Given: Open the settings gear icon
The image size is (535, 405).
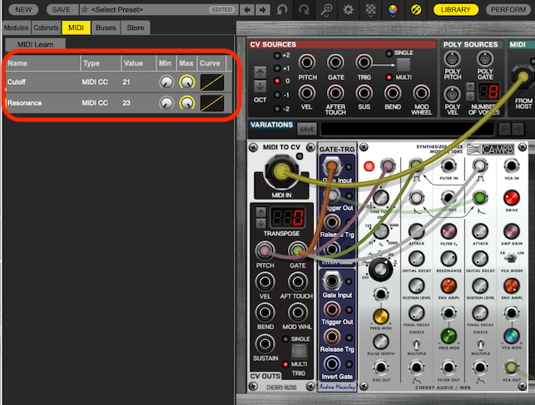Looking at the screenshot, I should [x=349, y=9].
